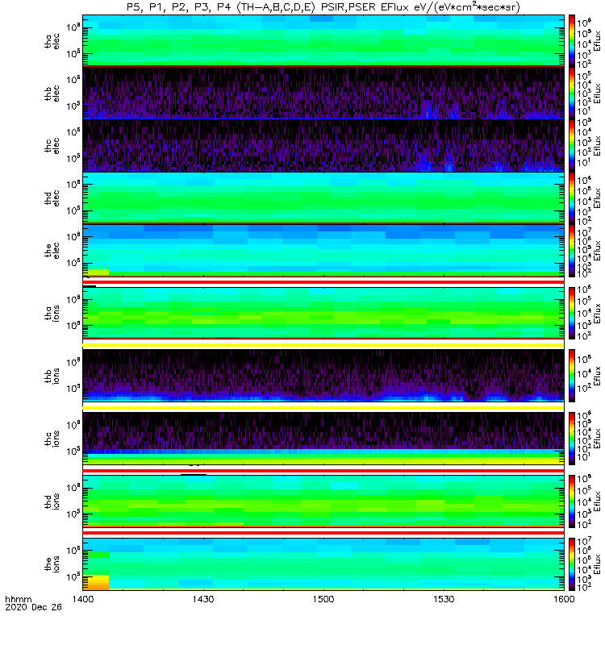Screen dimensions: 605x645
Task: Click the Eflux label beside thb ions colorbar
Action: [x=597, y=376]
